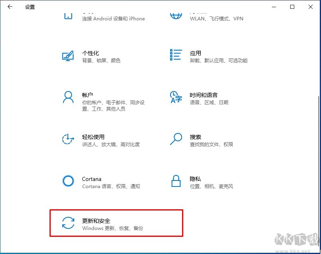Click '查找我的文件、权限' description

[x=212, y=145]
